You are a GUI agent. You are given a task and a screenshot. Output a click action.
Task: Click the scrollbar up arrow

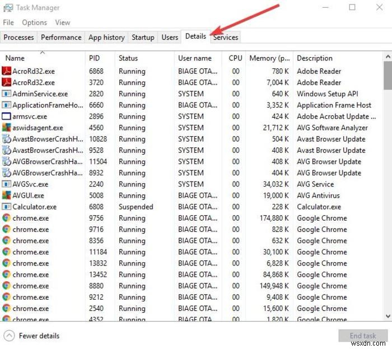[388, 57]
